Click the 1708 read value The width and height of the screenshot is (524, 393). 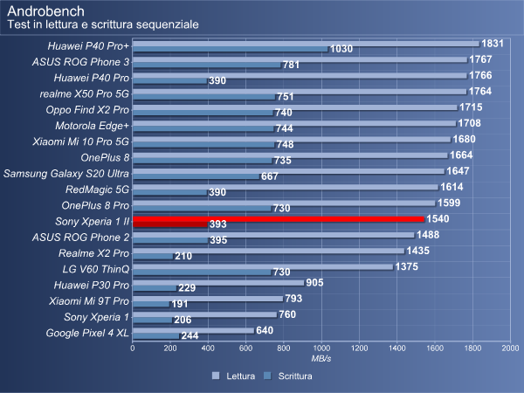coord(470,123)
